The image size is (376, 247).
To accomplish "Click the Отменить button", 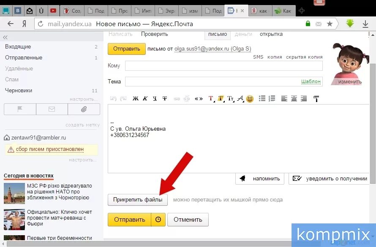I will pos(188,220).
